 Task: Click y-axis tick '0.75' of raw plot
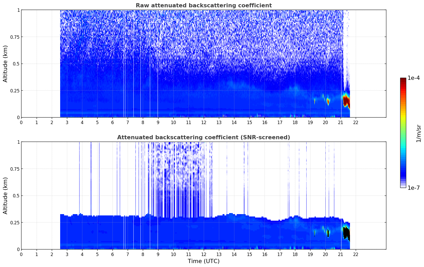click(x=15, y=37)
